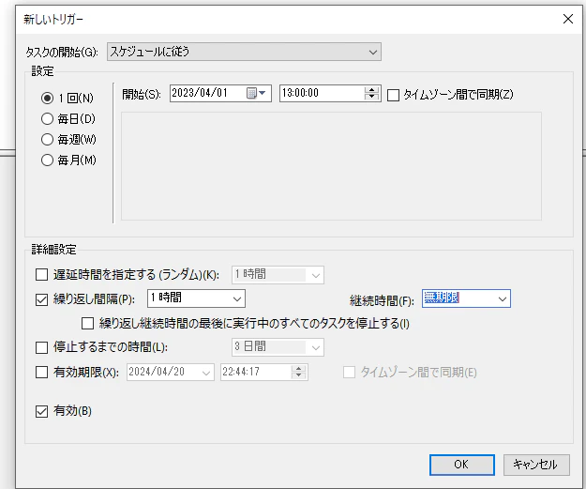Toggle タイムゾーン間で同期(Z) checkbox
Viewport: 586px width, 489px height.
393,95
